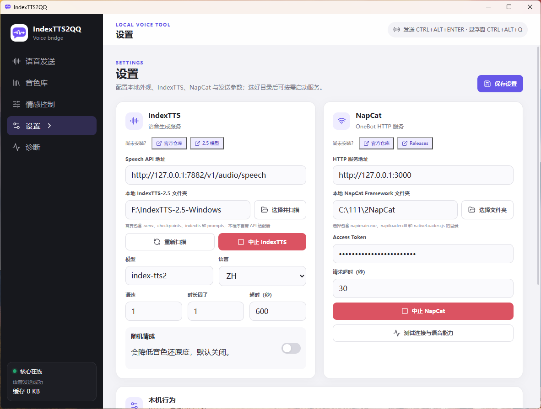Click the sliders icon beside 情感控制

(16, 104)
